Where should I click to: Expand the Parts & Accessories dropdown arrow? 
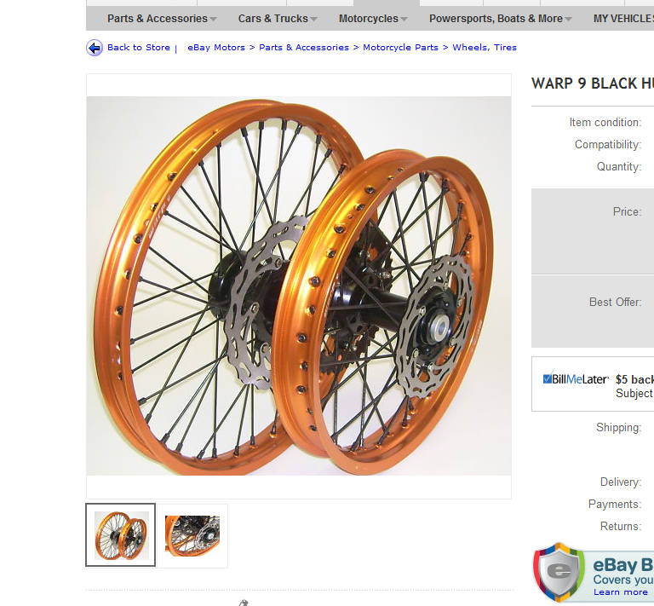(213, 20)
